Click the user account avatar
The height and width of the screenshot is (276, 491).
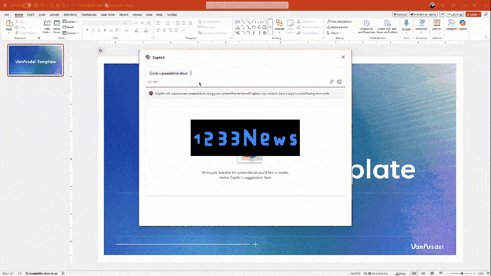point(432,5)
